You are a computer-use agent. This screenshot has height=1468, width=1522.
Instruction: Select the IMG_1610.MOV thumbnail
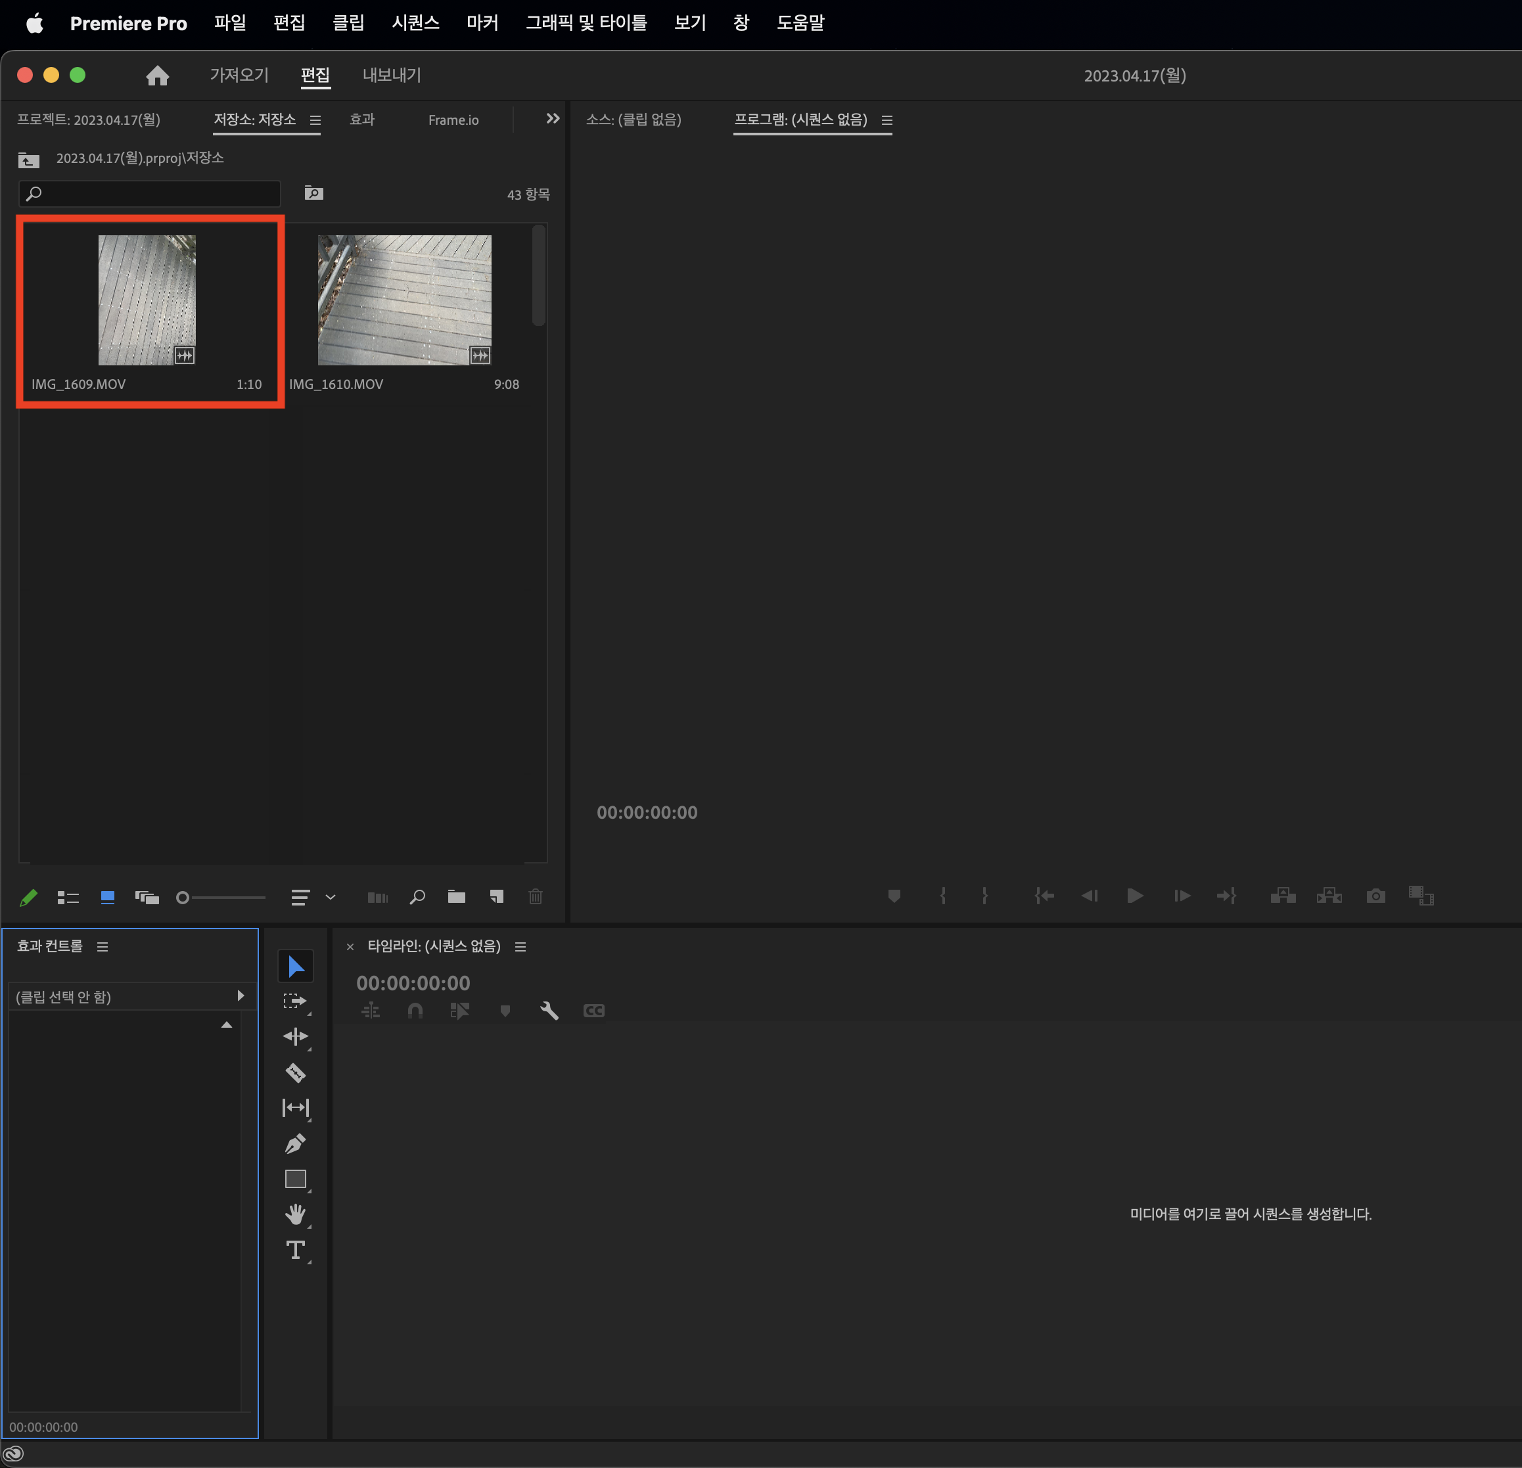404,300
